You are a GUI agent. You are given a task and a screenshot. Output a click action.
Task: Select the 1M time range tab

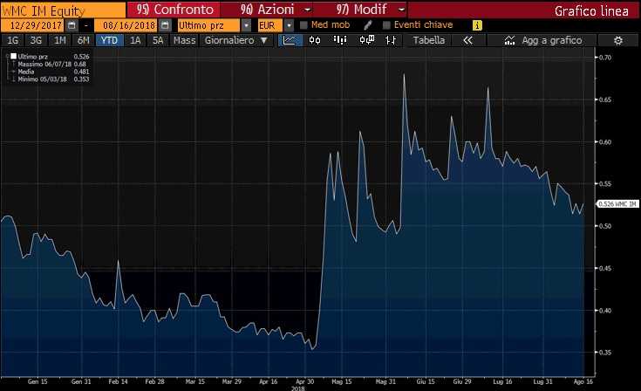point(60,40)
